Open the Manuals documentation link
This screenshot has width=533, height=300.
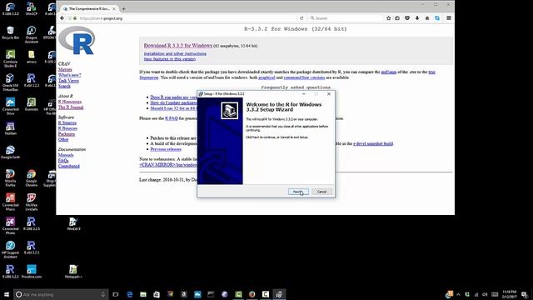tap(66, 155)
